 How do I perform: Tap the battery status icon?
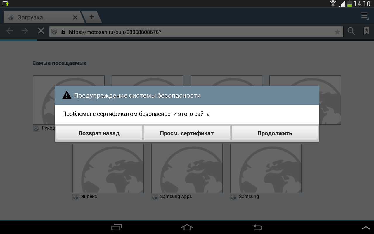[349, 4]
